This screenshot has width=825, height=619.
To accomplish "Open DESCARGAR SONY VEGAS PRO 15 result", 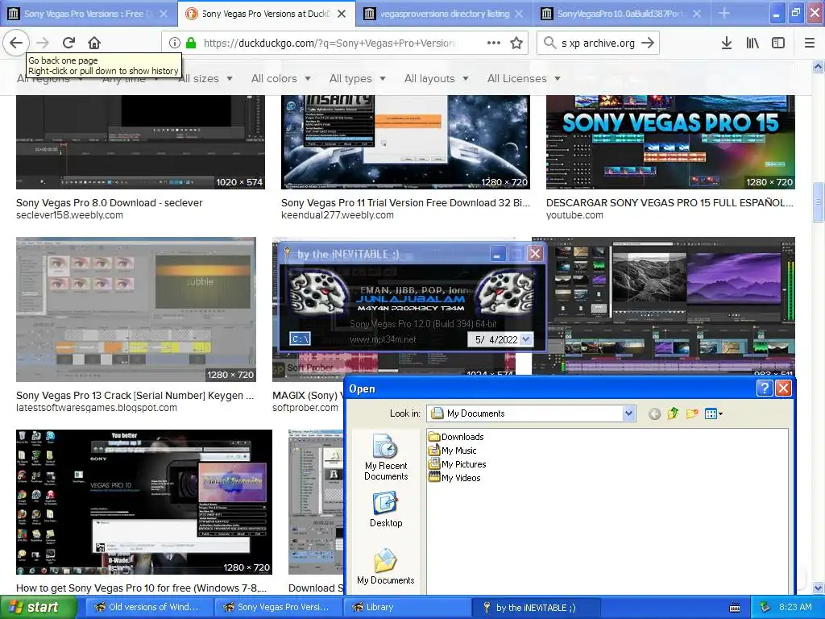I will coord(670,202).
